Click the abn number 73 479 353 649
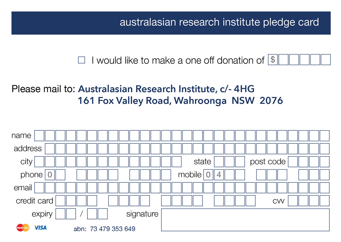Image resolution: width=341 pixels, height=242 pixels. coord(113,229)
